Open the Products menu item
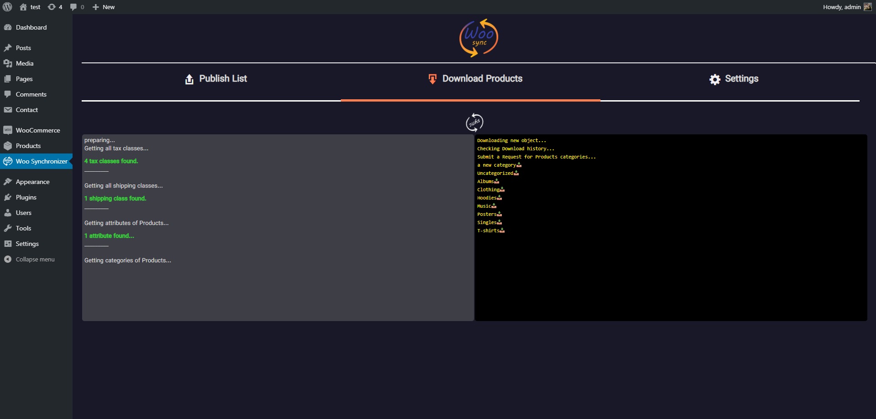This screenshot has height=419, width=876. point(36,146)
